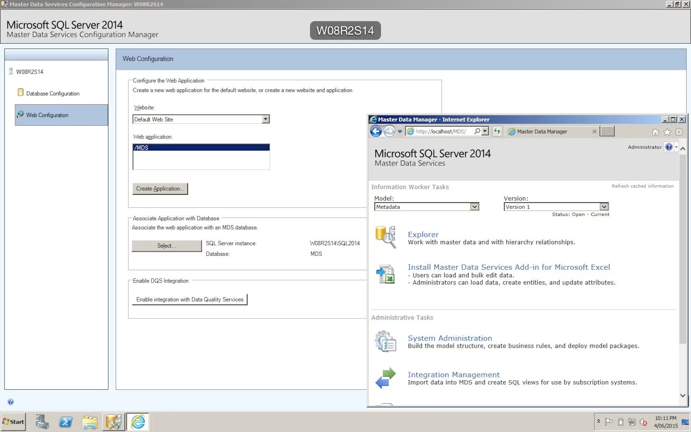691x432 pixels.
Task: Open the Internet Explorer Home icon
Action: click(655, 132)
